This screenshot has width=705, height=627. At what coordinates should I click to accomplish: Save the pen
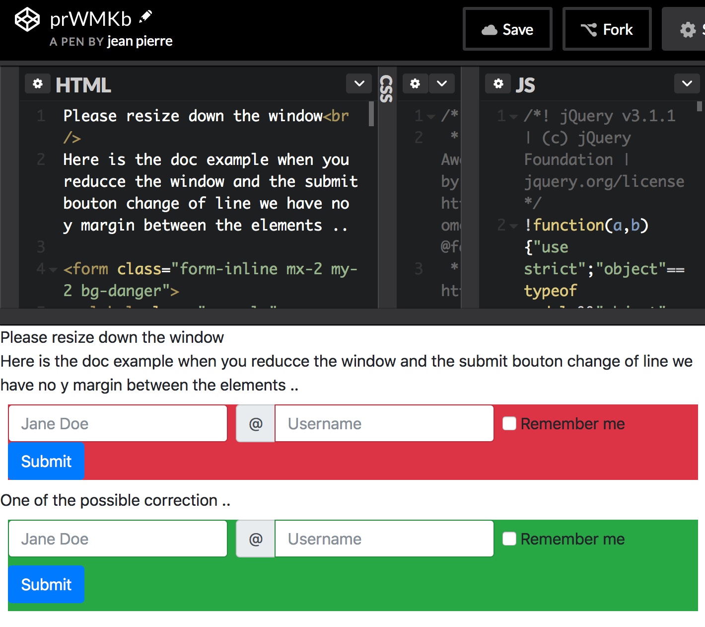click(x=507, y=29)
